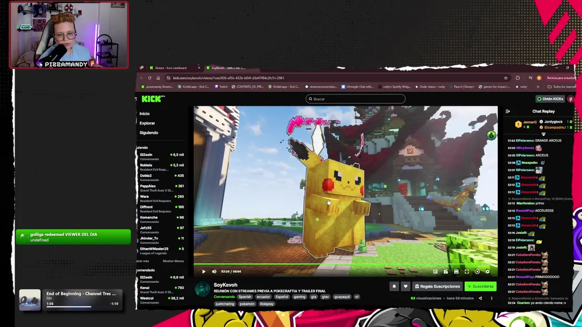Open Jhinder_Tv channel in following list
Viewport: 582px width, 327px height.
tap(161, 240)
